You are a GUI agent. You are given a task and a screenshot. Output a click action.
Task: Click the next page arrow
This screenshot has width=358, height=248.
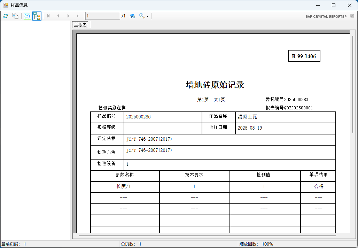[68, 16]
